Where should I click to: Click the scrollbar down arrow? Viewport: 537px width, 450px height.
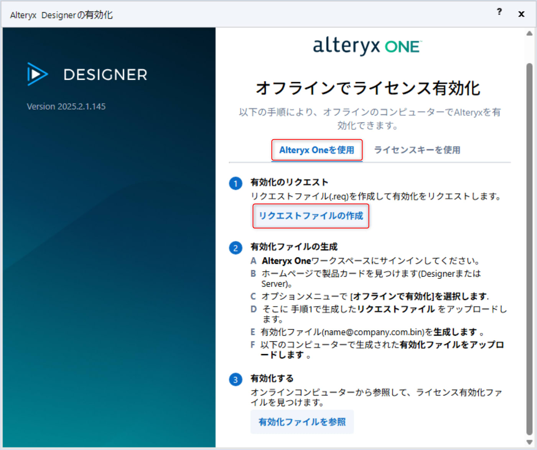[x=529, y=442]
